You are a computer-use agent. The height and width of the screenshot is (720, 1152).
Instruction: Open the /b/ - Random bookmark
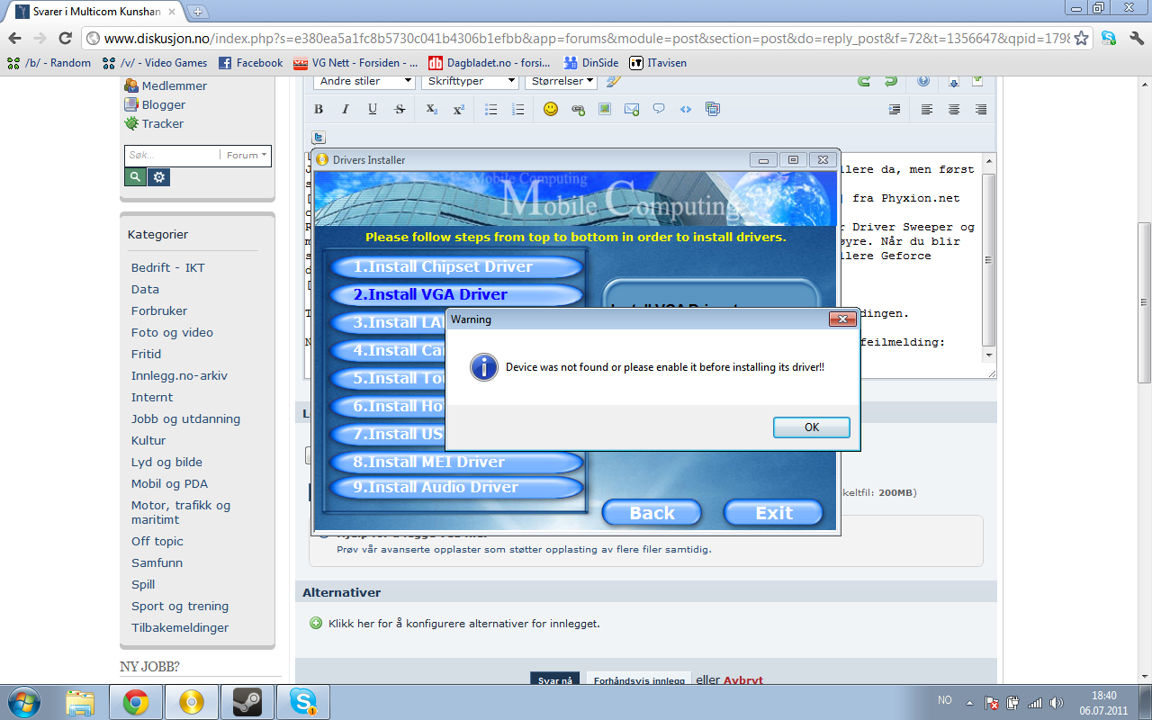click(49, 63)
